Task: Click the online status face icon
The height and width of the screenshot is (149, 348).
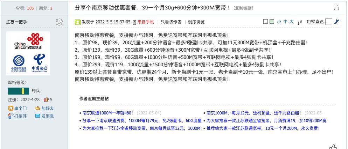Action: pyautogui.click(x=60, y=22)
